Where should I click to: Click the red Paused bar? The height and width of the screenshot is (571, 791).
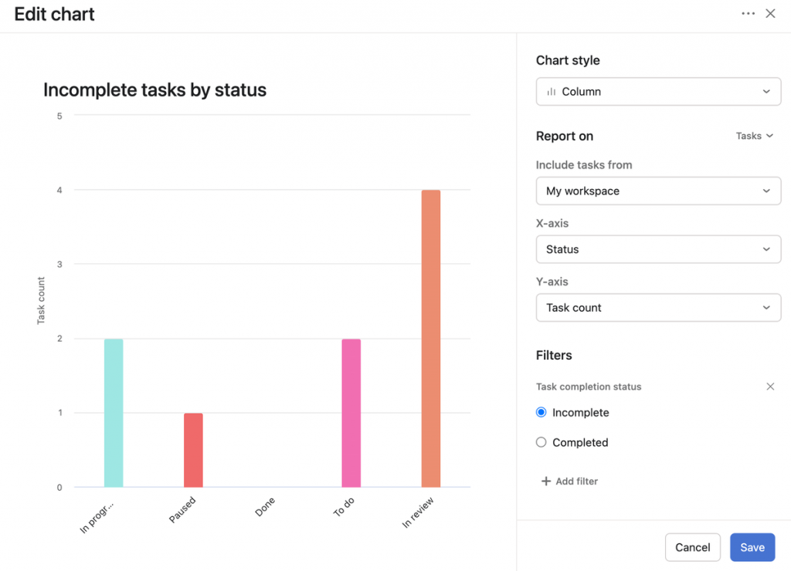[193, 450]
